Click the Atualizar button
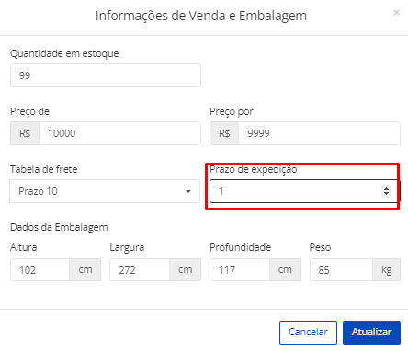This screenshot has height=351, width=408. click(x=371, y=333)
